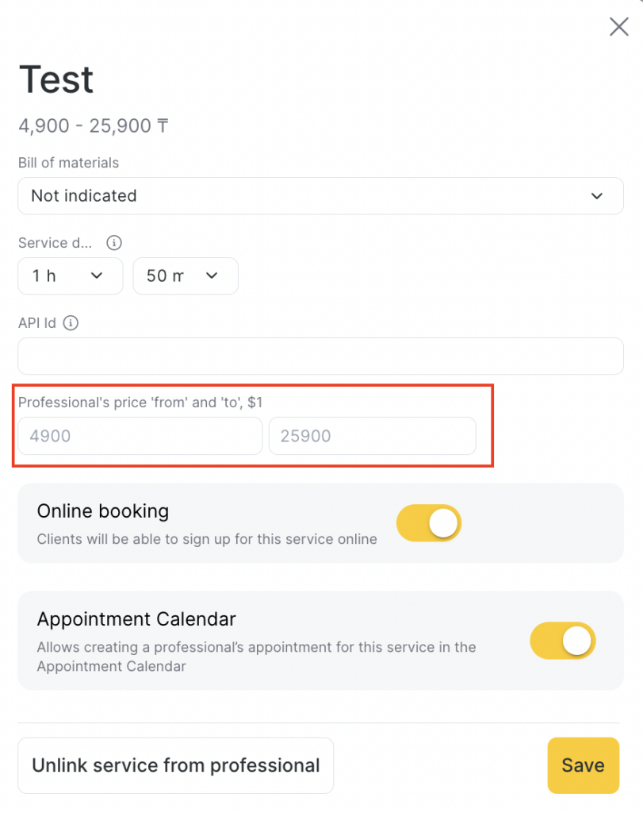Expand the '1 h' hours dropdown
Viewport: 643px width, 813px height.
pos(70,276)
